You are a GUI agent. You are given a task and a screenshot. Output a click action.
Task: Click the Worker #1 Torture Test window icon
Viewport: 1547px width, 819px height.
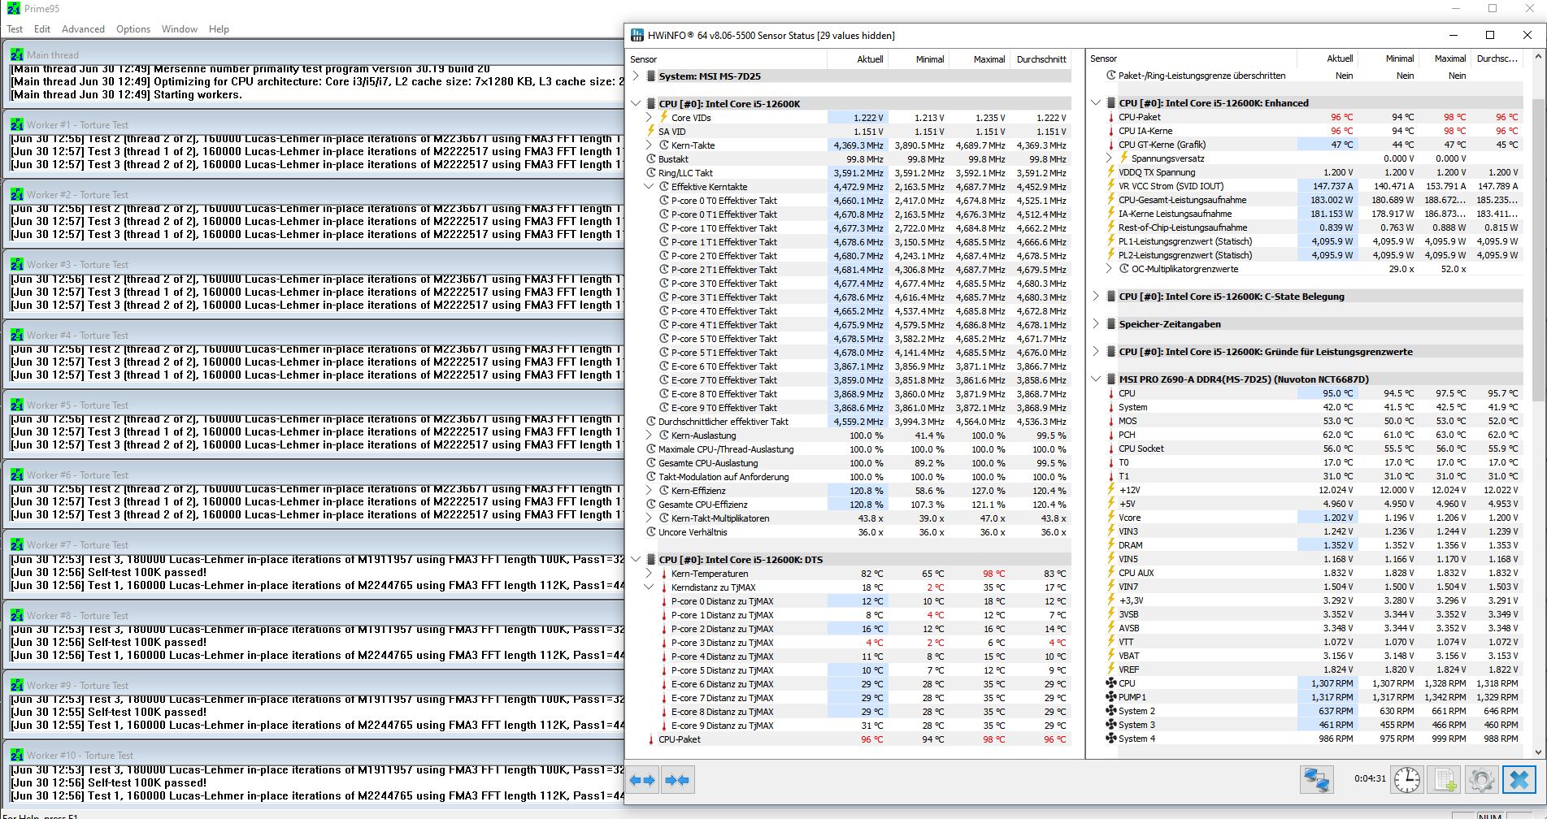pyautogui.click(x=17, y=124)
